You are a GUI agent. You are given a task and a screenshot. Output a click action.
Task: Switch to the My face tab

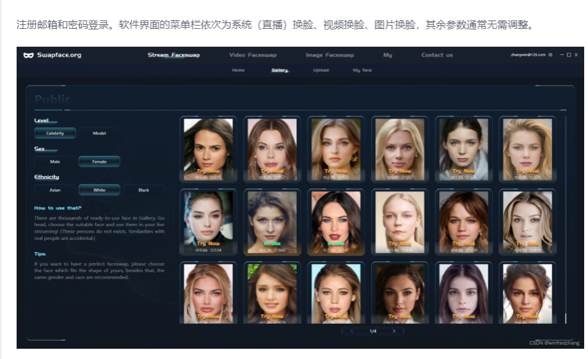point(362,70)
